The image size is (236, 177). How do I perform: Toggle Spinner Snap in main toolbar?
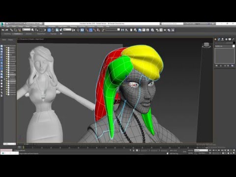point(98,30)
